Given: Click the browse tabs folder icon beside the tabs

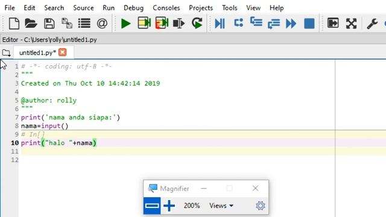Looking at the screenshot, I should click(x=6, y=52).
